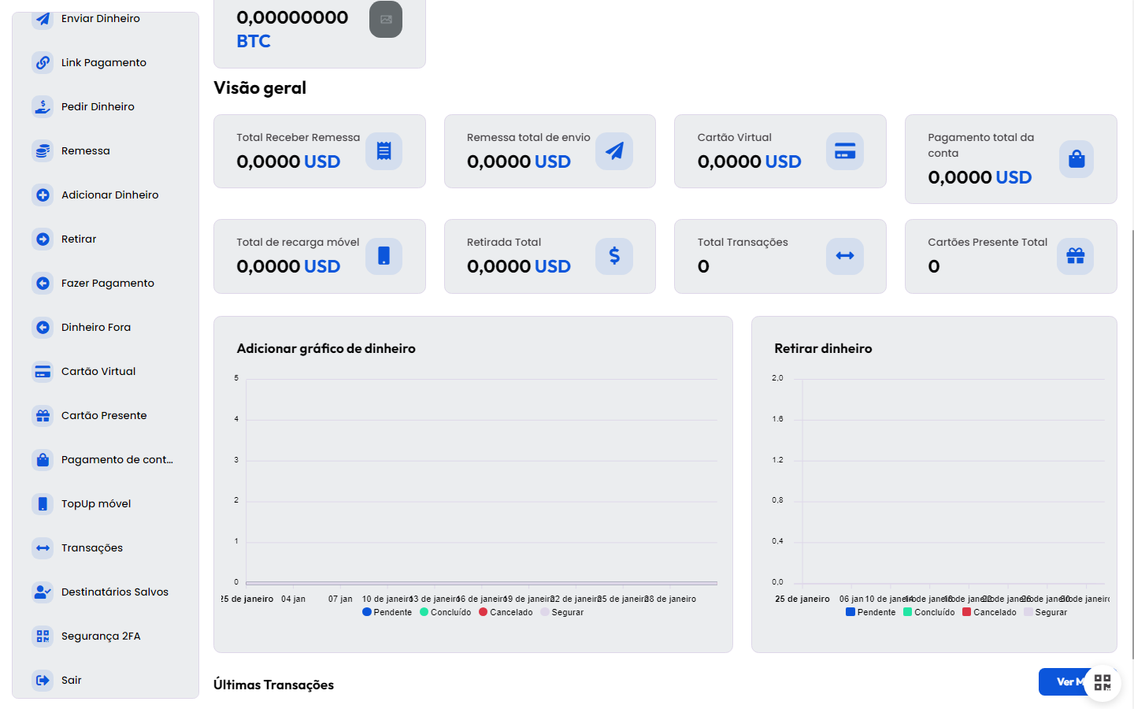Click the BTC wallet balance card
Screen dimensions: 1134x709
click(x=319, y=32)
